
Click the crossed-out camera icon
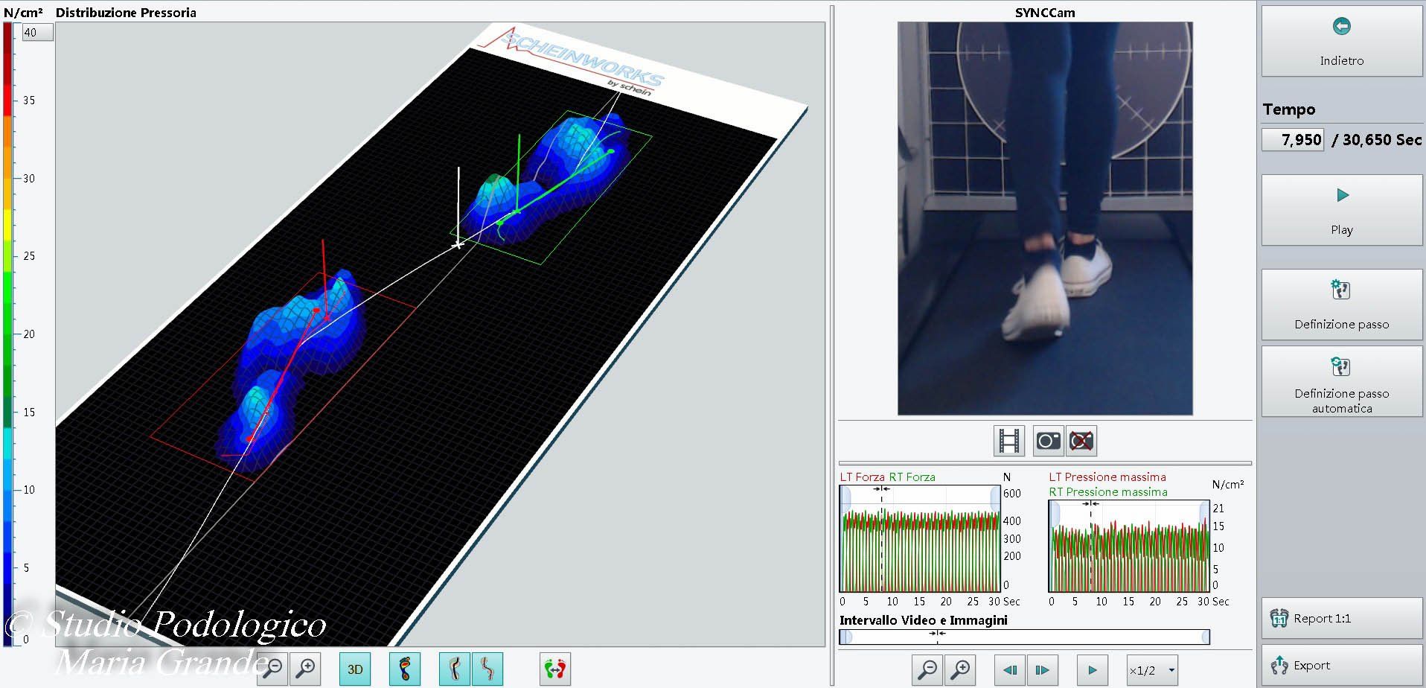point(1081,442)
